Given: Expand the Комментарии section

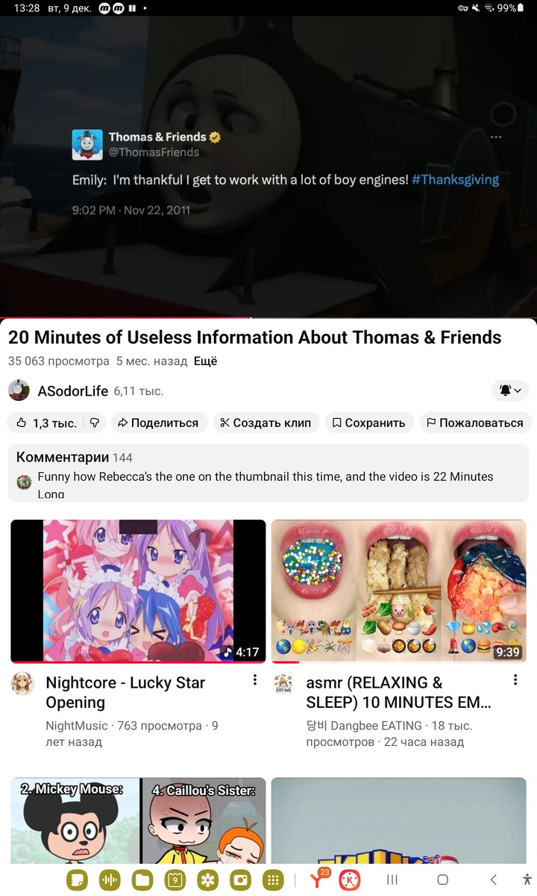Looking at the screenshot, I should 268,473.
